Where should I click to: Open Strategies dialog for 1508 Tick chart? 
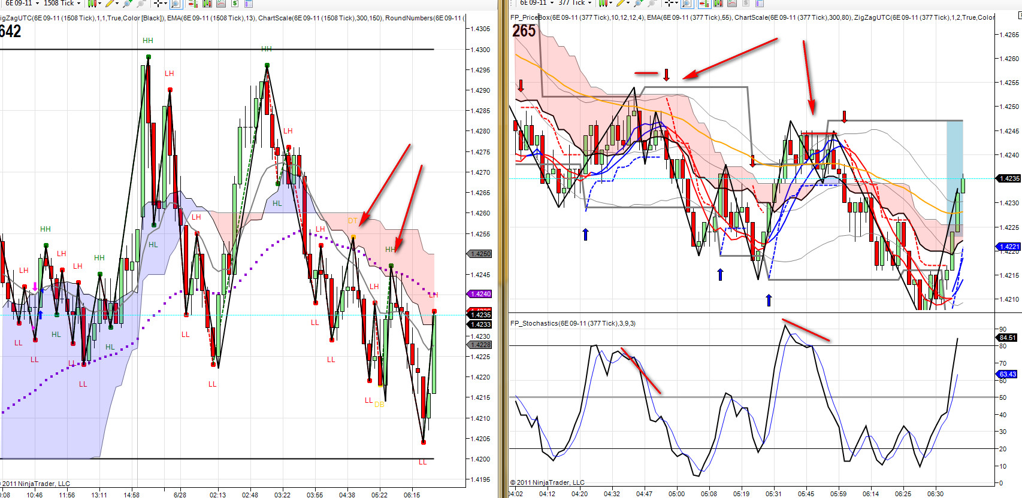pyautogui.click(x=221, y=4)
